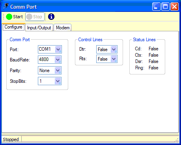Click the Cts status value False
The width and height of the screenshot is (181, 145).
153,55
